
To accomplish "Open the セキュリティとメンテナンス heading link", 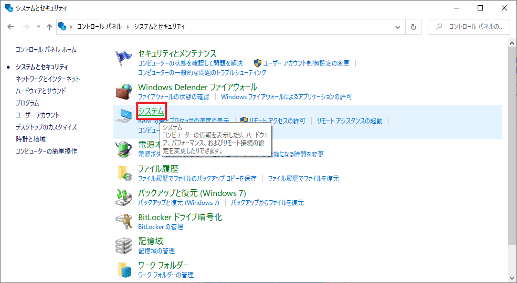I will tap(177, 53).
